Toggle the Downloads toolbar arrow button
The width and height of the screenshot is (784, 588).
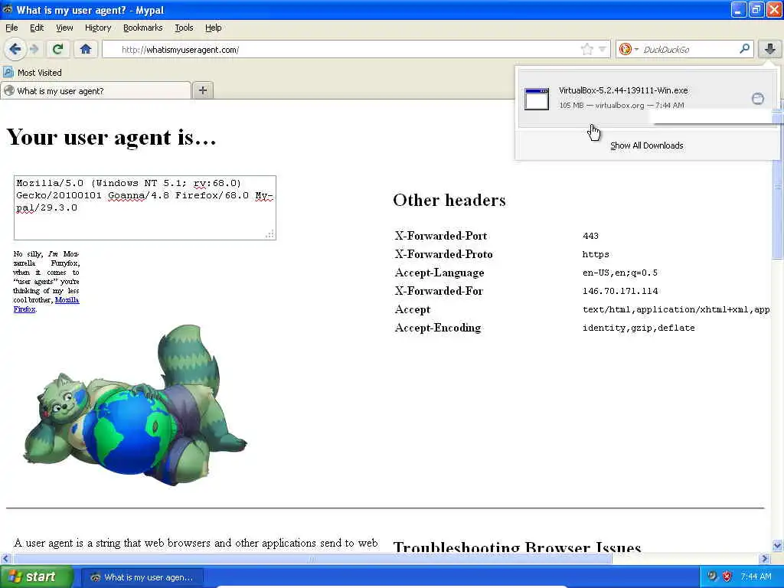point(770,49)
